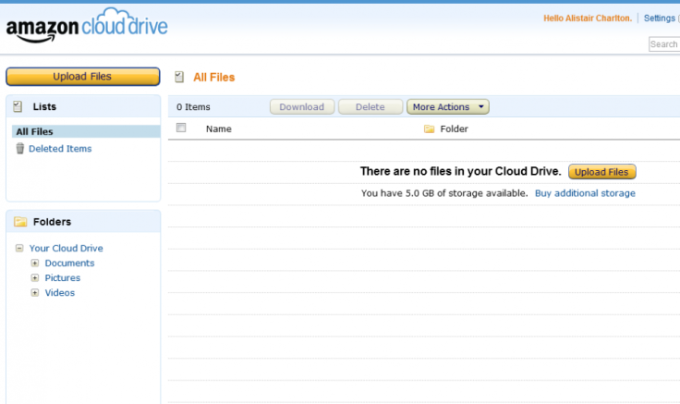Click the Deleted Items trash icon
Image resolution: width=680 pixels, height=404 pixels.
pyautogui.click(x=20, y=149)
